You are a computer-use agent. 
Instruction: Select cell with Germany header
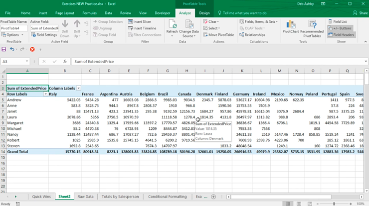click(242, 94)
